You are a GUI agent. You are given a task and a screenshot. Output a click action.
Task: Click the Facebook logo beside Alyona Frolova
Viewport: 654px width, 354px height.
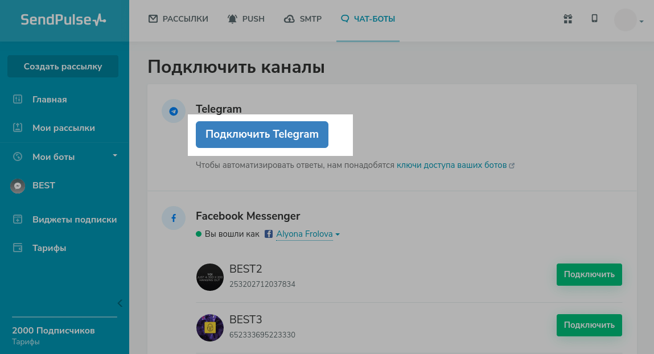point(269,234)
